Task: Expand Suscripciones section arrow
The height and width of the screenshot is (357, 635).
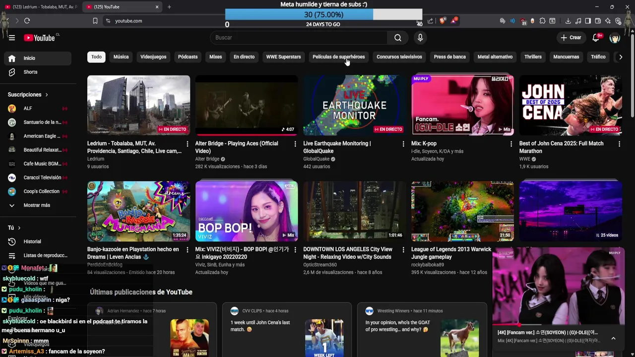Action: [x=47, y=95]
